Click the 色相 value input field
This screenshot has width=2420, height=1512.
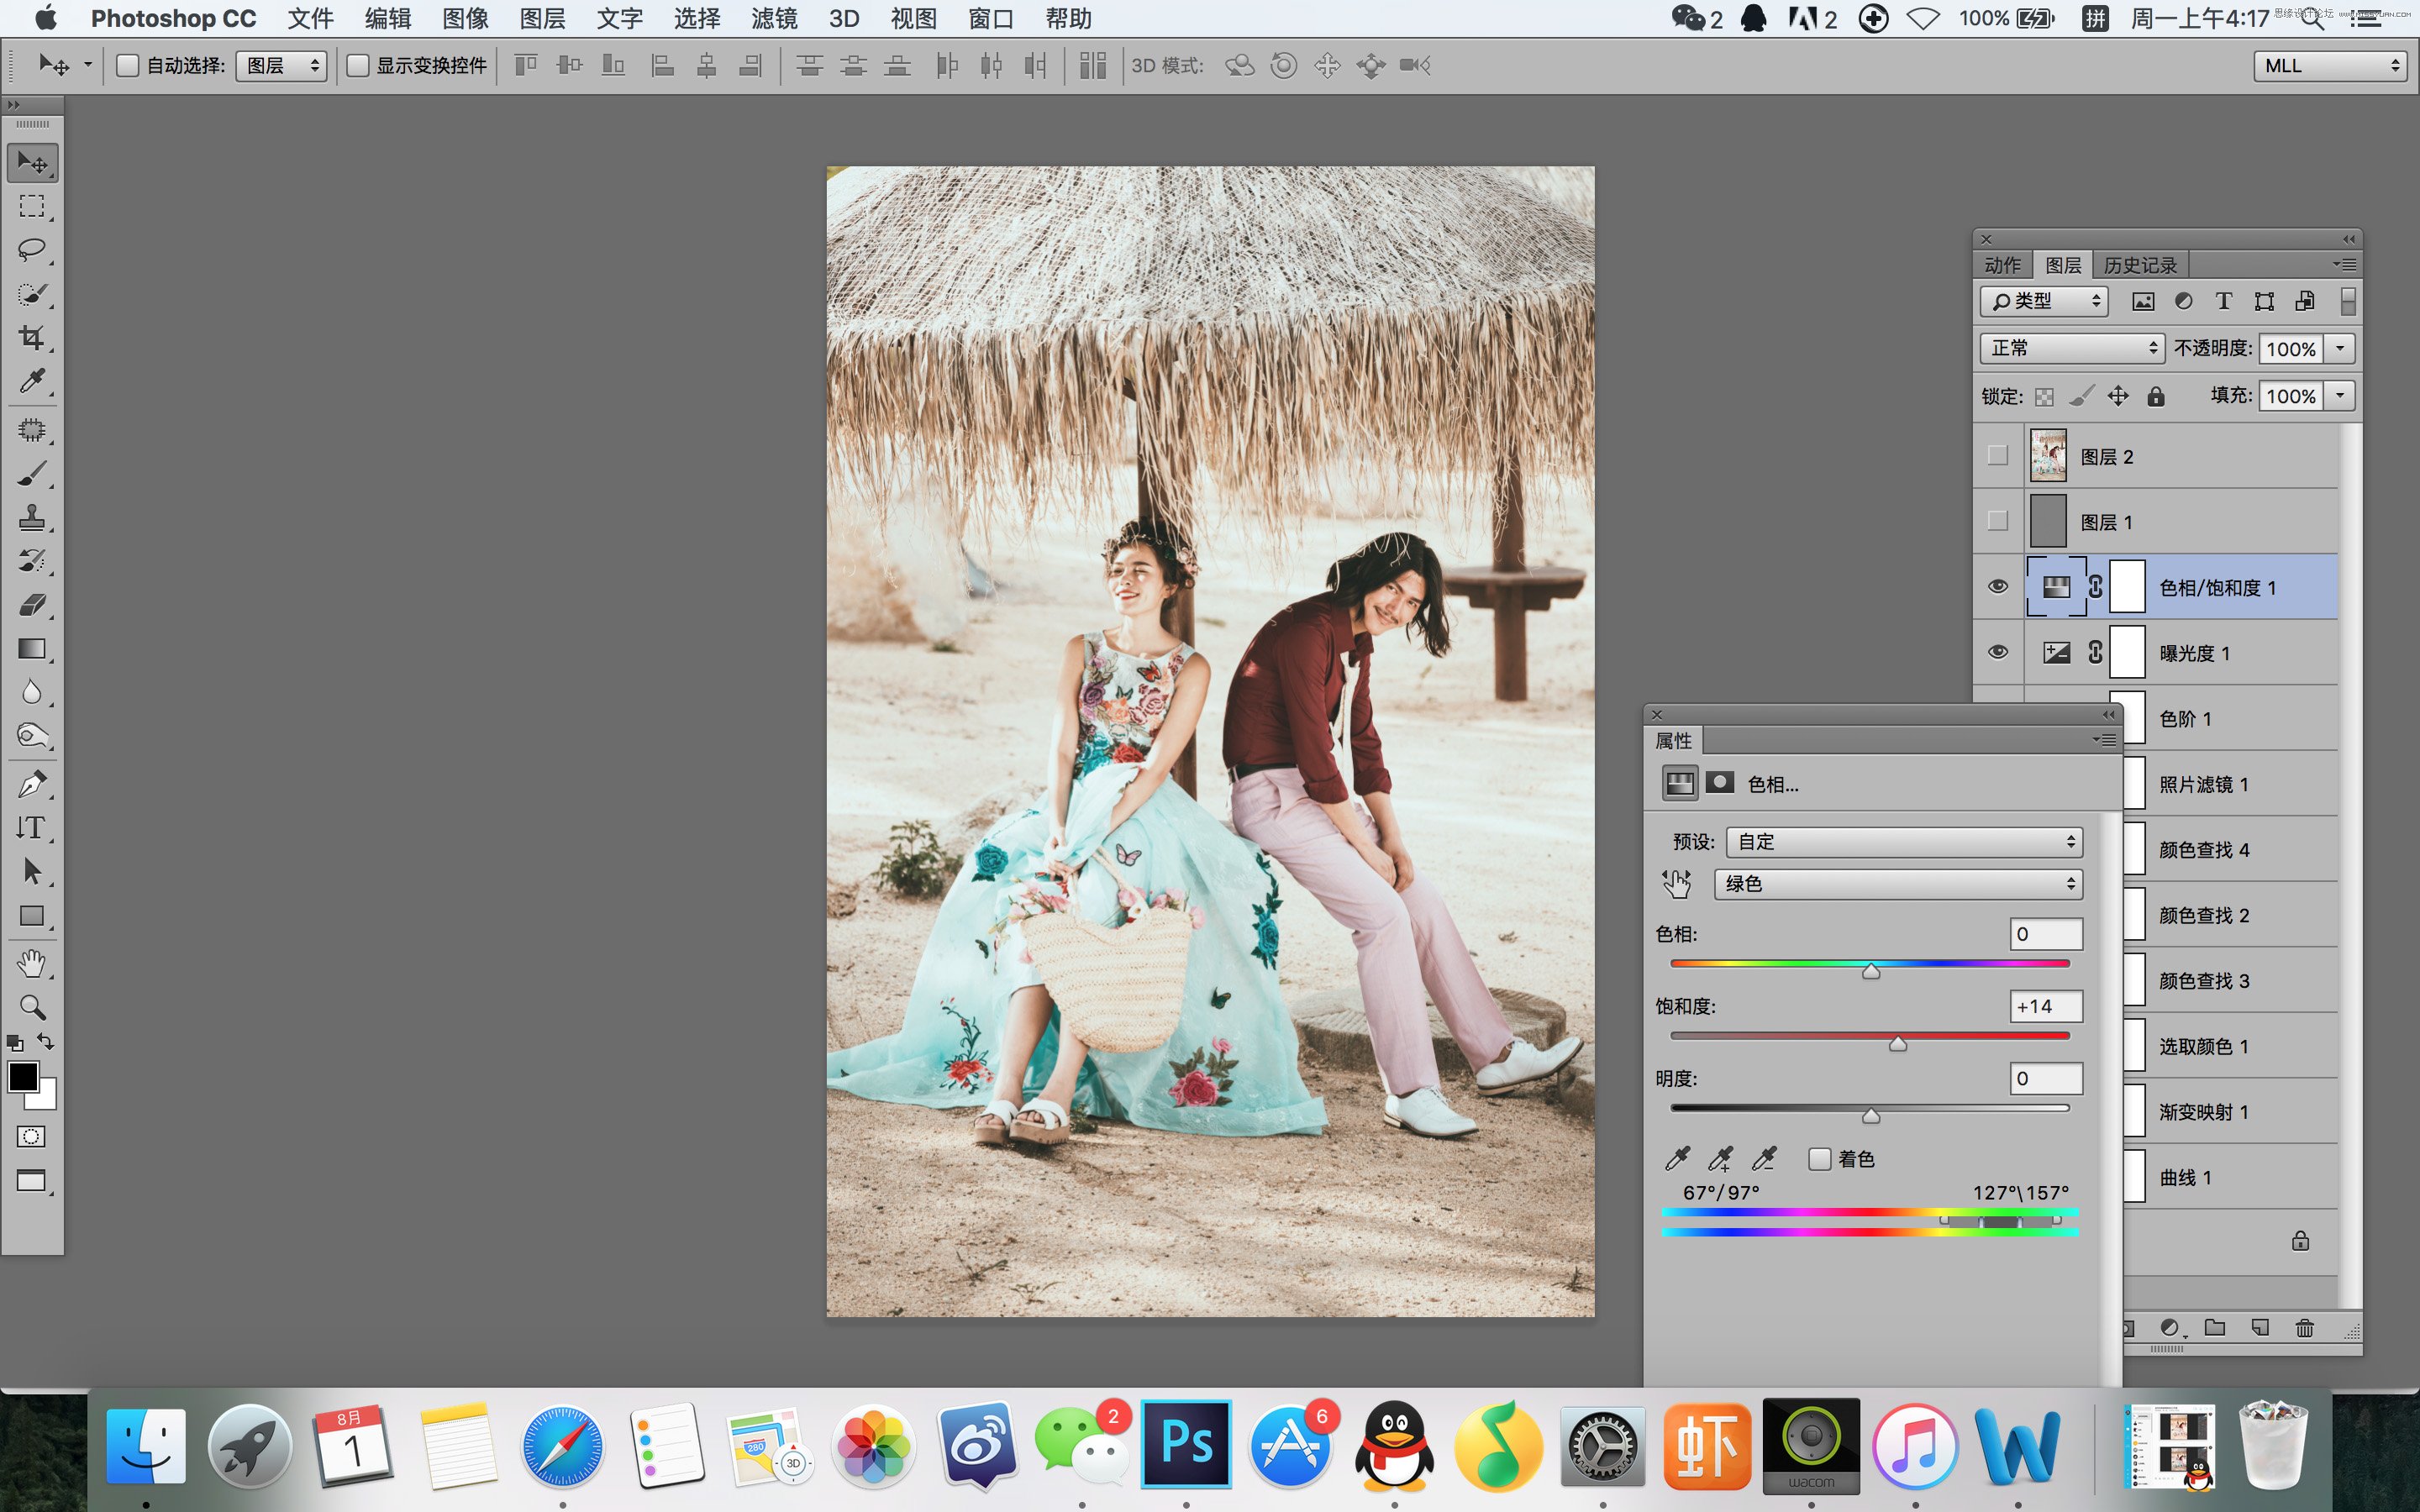tap(2045, 934)
